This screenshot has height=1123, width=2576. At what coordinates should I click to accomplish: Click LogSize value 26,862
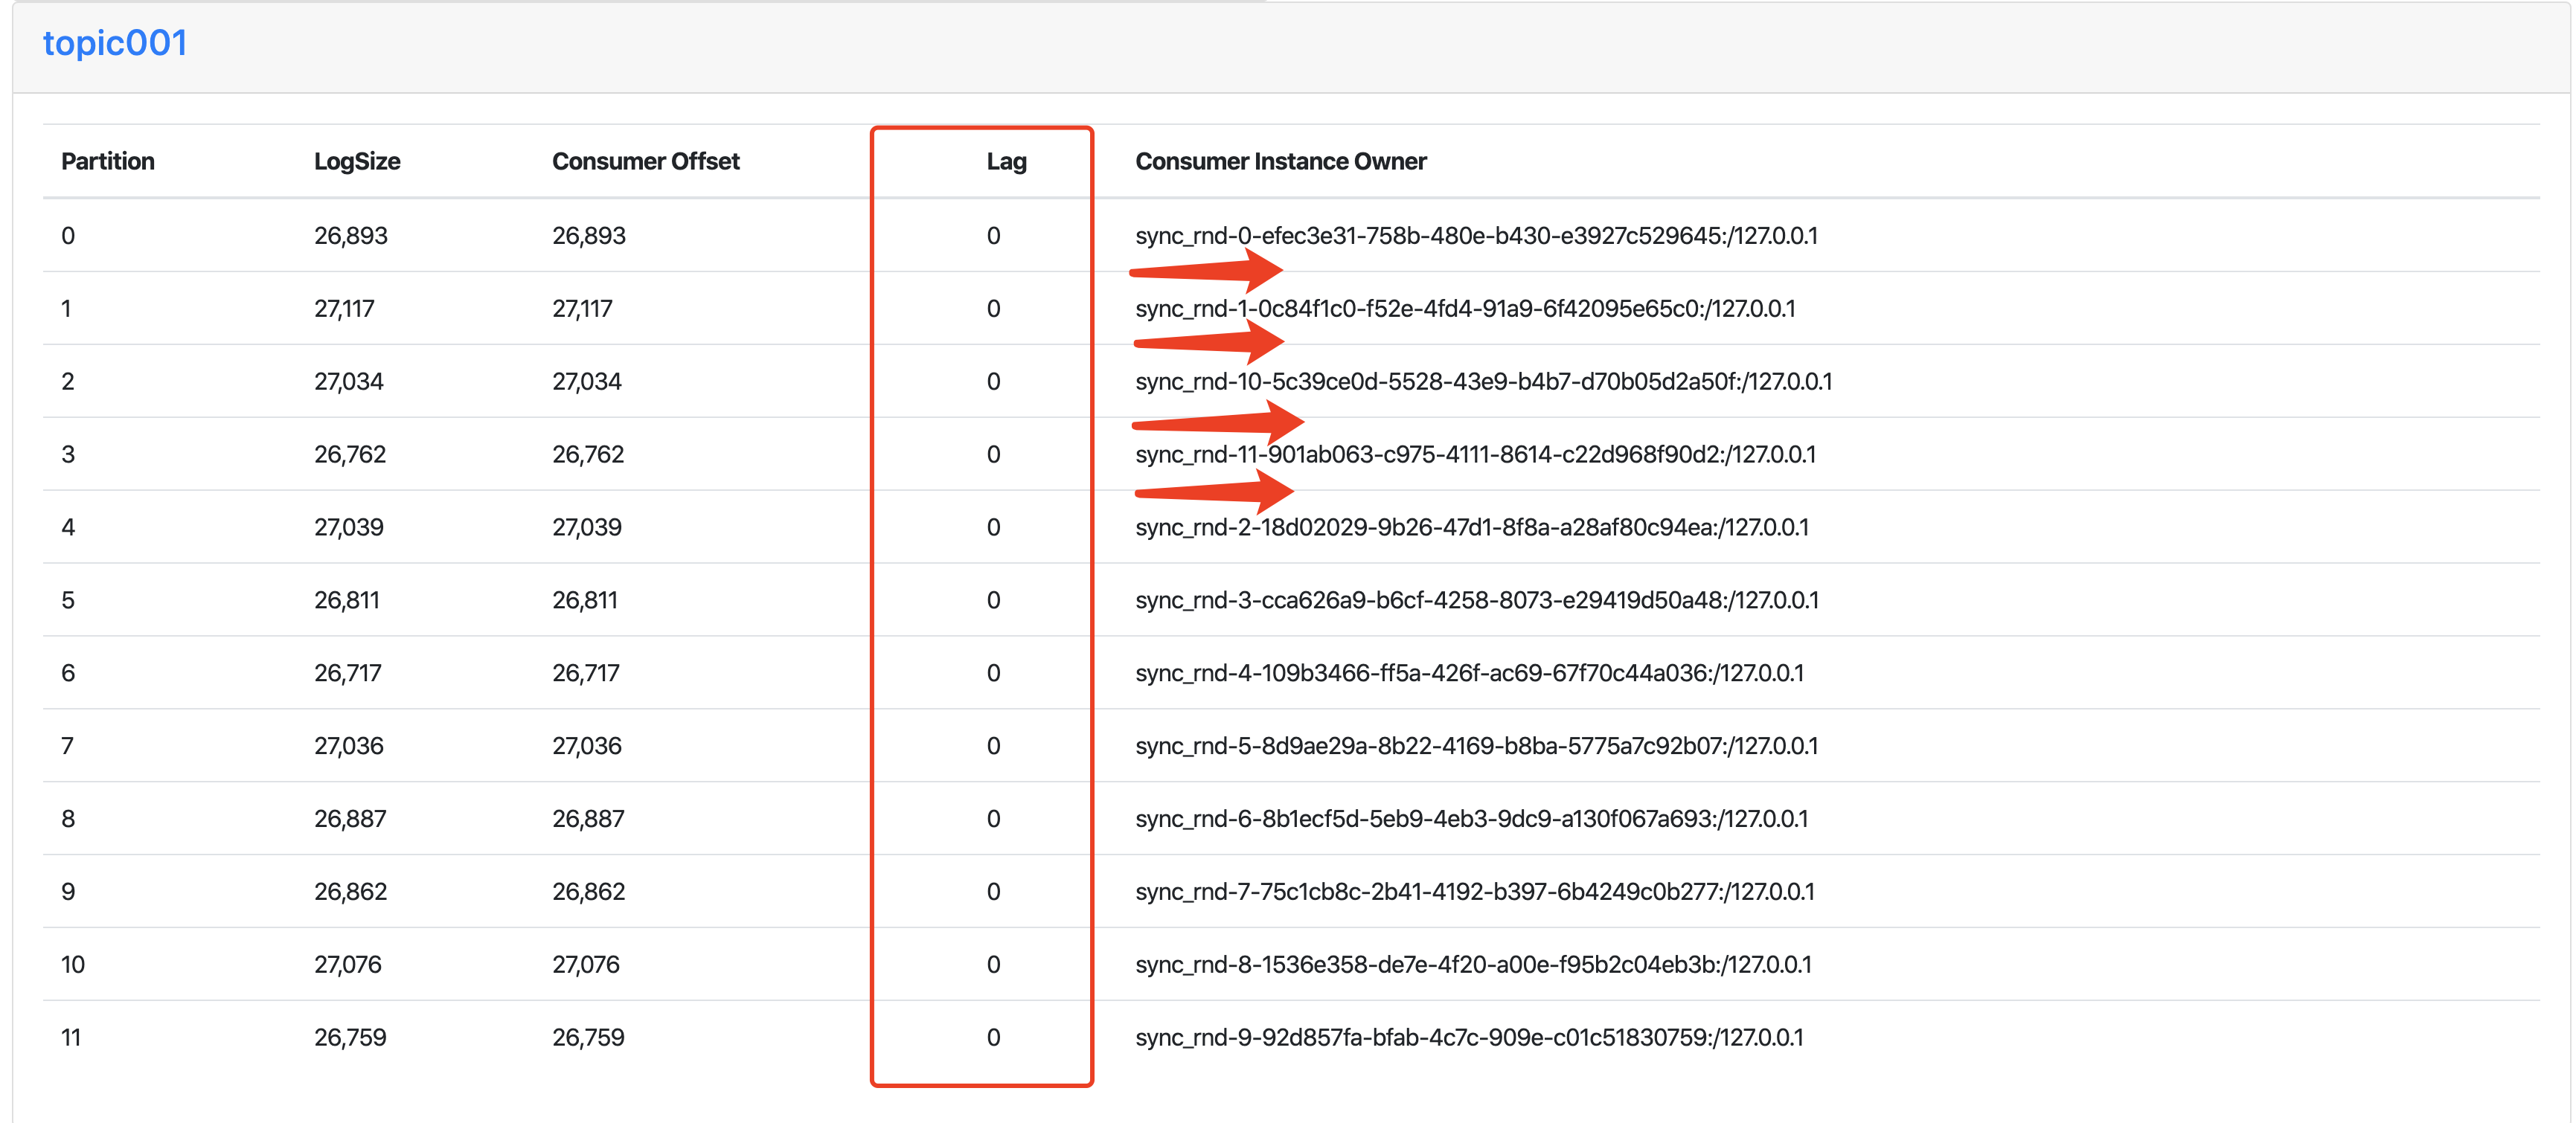[350, 892]
